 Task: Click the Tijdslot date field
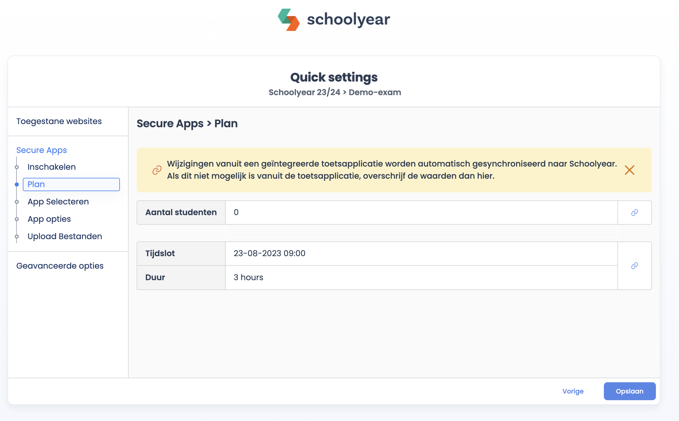(421, 253)
